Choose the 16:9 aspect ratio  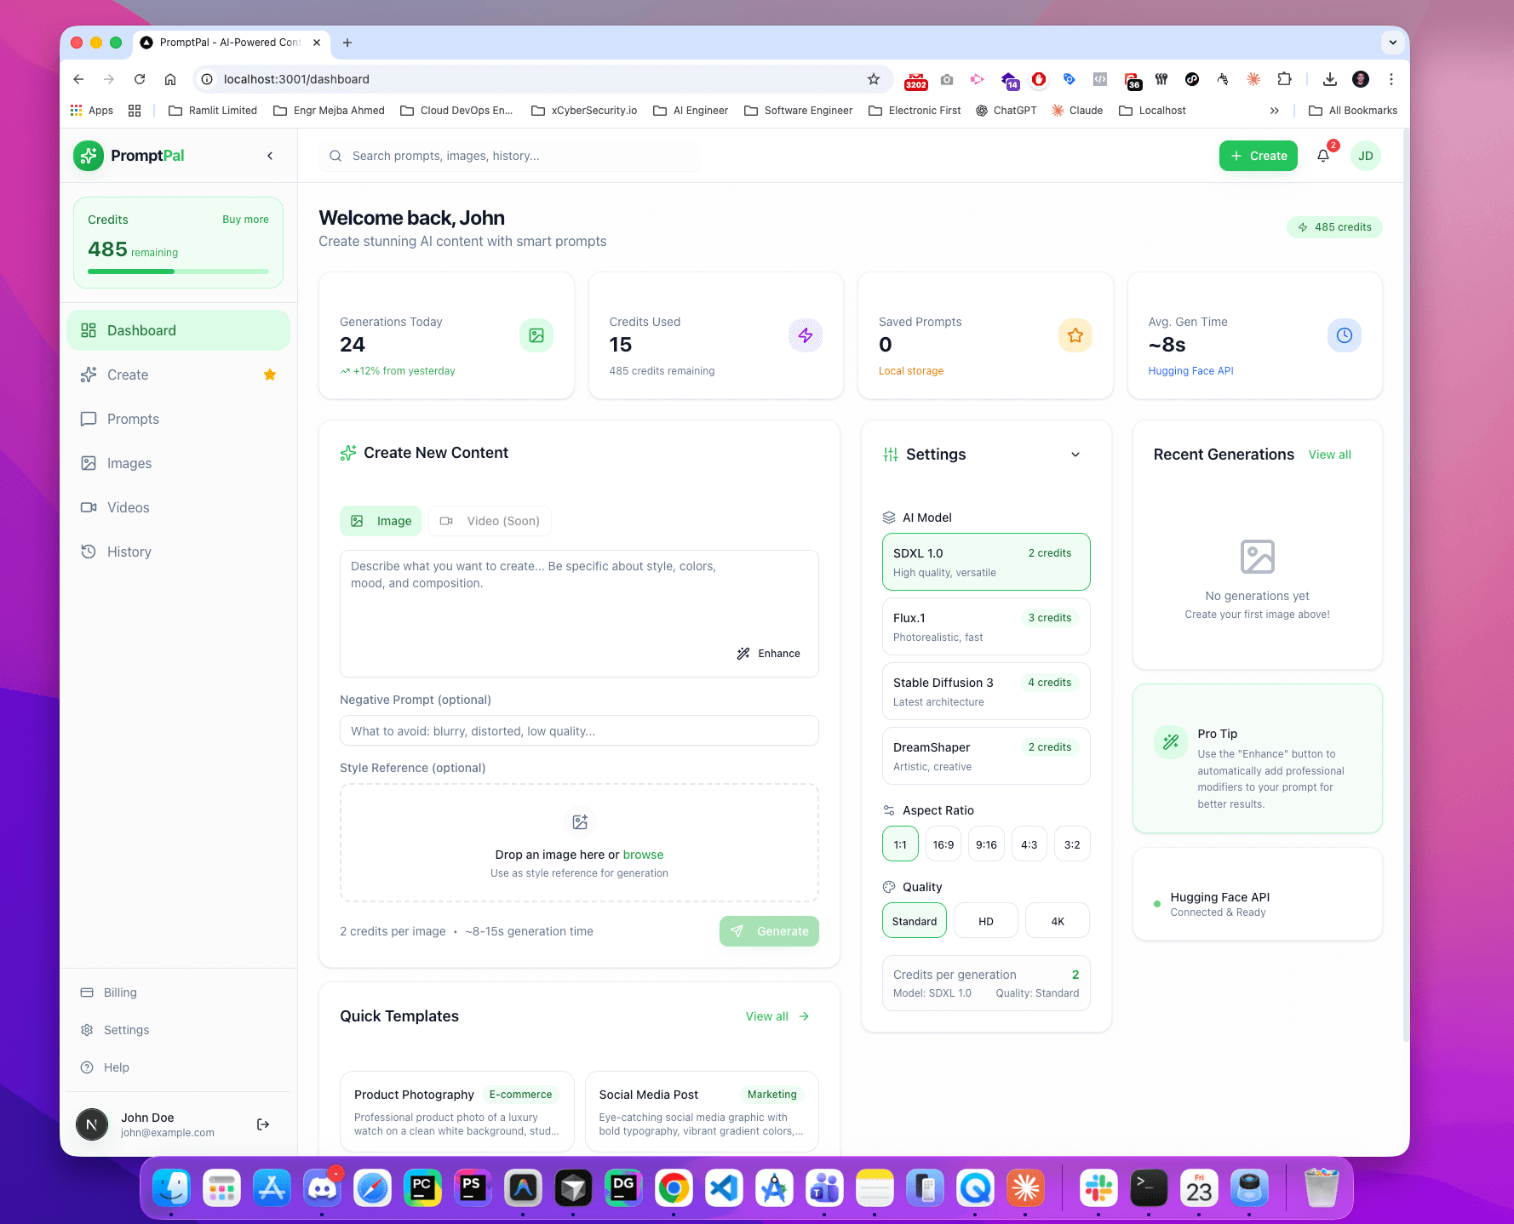coord(943,844)
